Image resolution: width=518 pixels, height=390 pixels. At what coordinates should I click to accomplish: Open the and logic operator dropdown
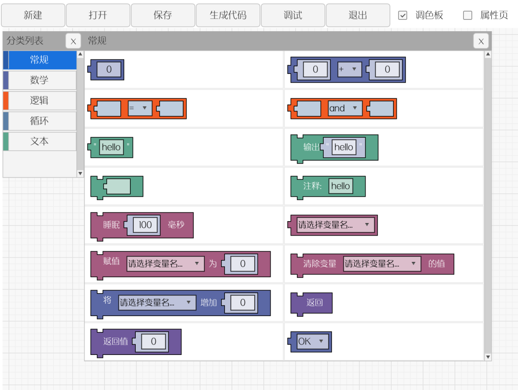tap(345, 108)
